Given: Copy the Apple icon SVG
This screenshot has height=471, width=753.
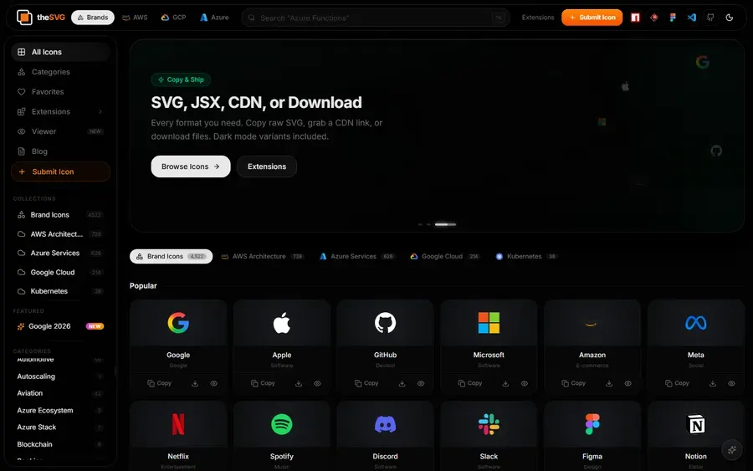Looking at the screenshot, I should click(x=264, y=384).
